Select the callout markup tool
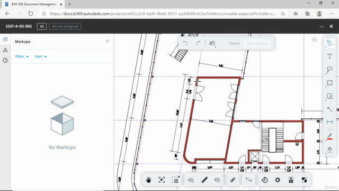 click(329, 70)
